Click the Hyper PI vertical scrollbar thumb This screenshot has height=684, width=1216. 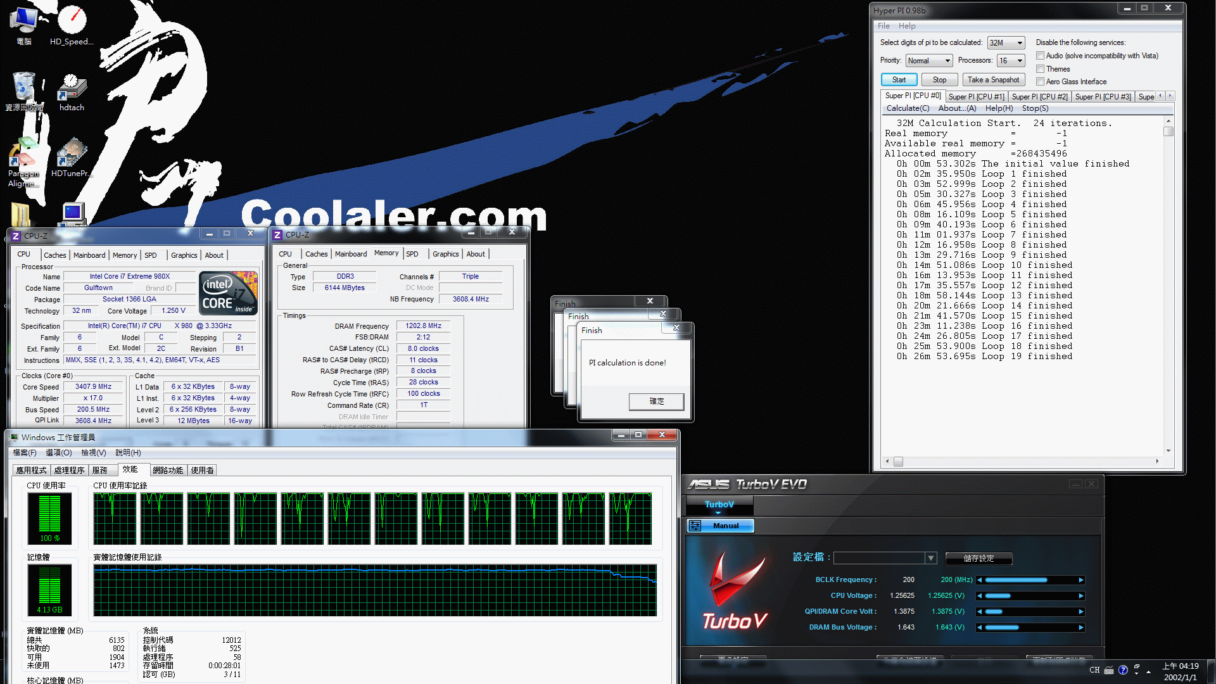click(1168, 132)
